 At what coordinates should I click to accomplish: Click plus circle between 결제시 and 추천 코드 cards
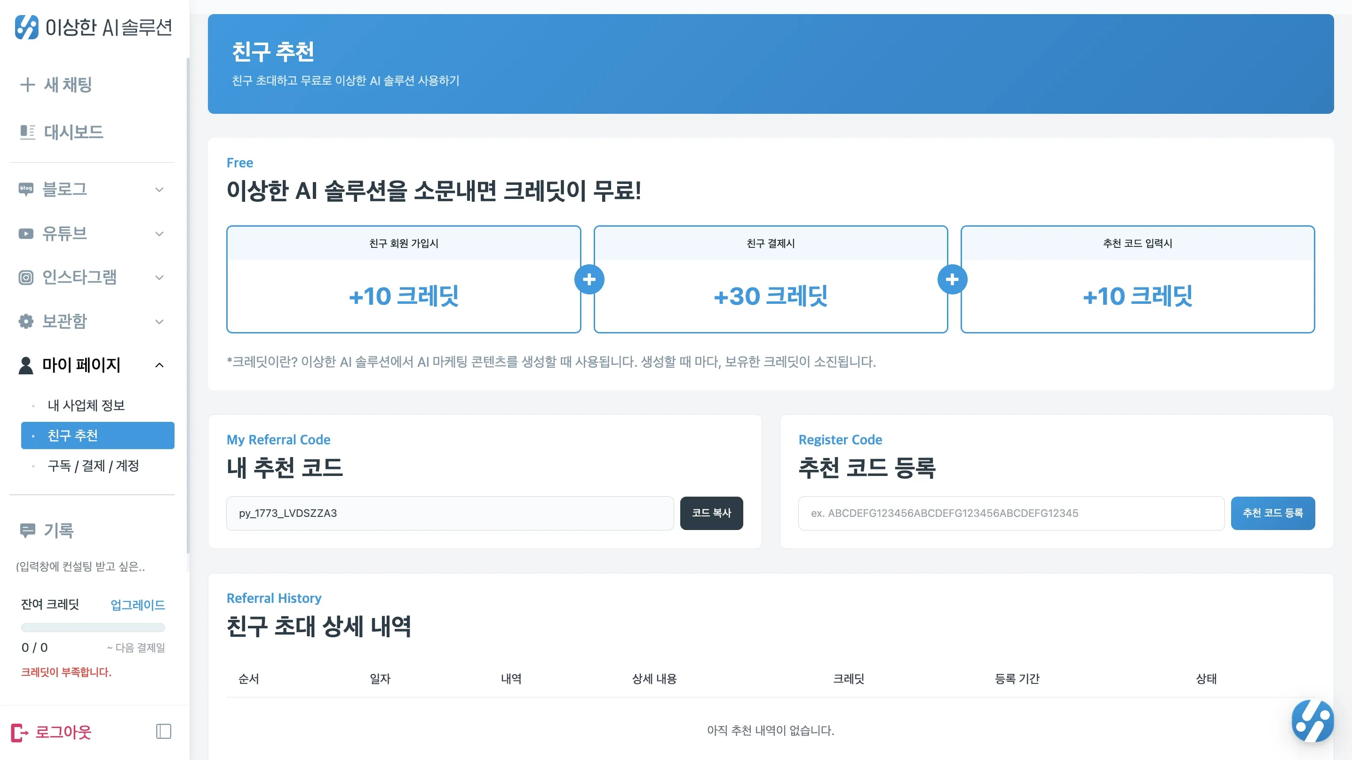(952, 279)
